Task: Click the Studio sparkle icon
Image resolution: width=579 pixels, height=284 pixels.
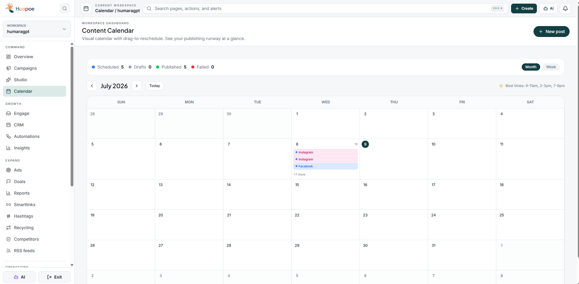Action: click(x=8, y=80)
